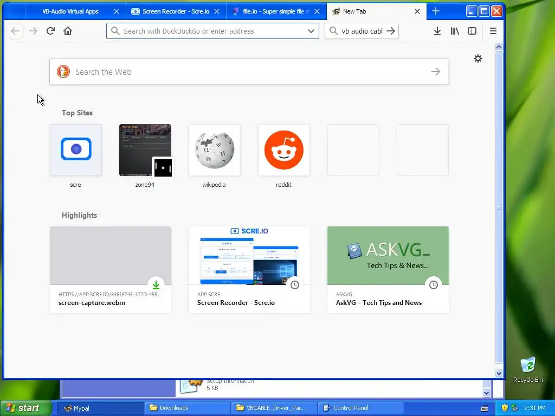The image size is (555, 416).
Task: Open AskVG – Tech Tips and News card
Action: [x=388, y=270]
